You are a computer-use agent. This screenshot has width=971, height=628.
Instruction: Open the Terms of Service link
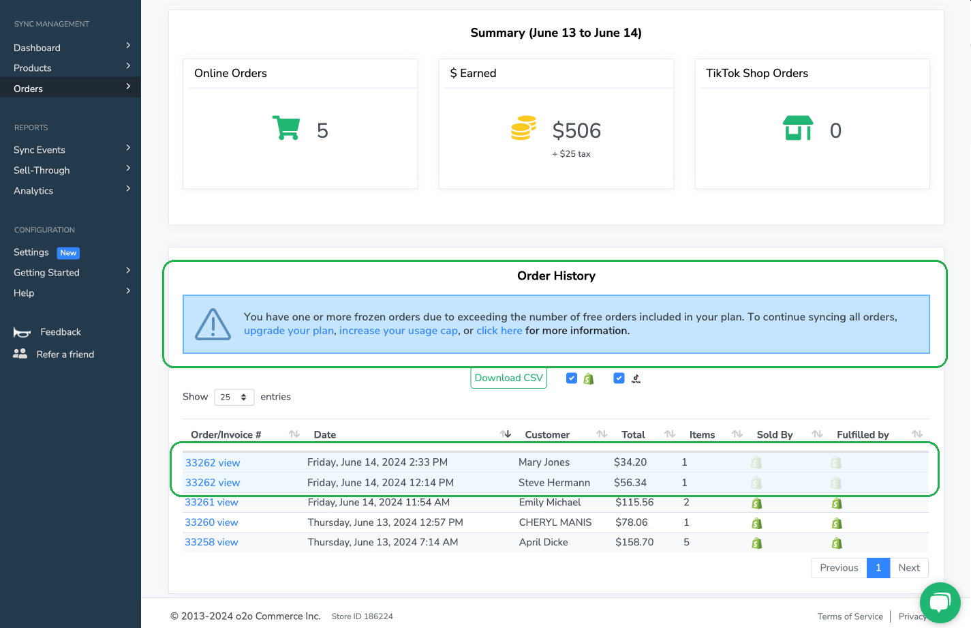(x=850, y=616)
